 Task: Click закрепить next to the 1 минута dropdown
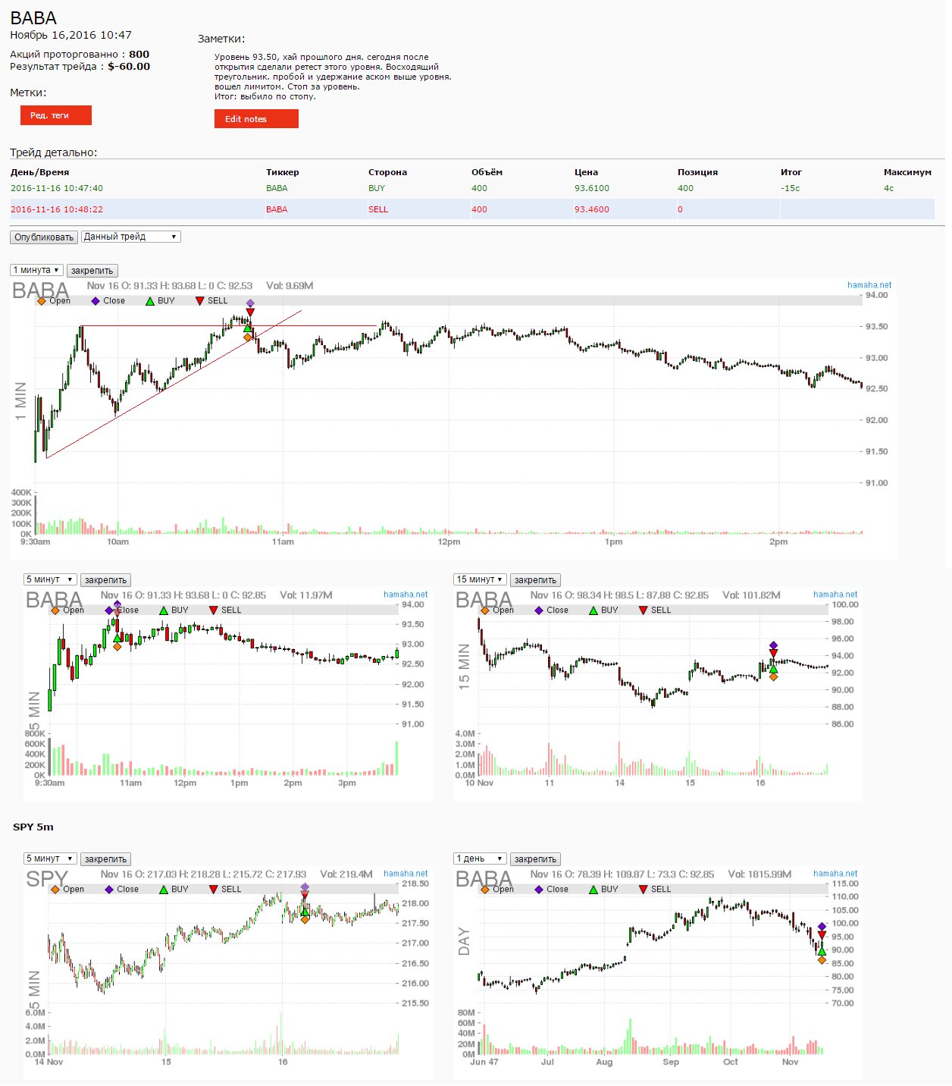[x=92, y=271]
